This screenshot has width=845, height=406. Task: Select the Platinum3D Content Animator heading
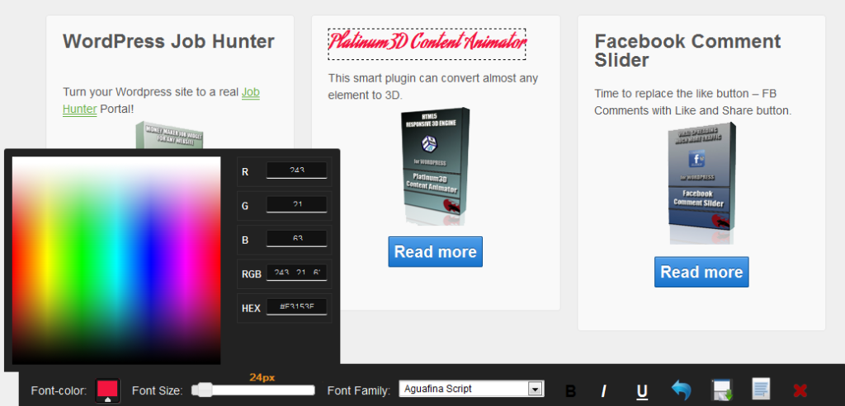click(x=427, y=44)
